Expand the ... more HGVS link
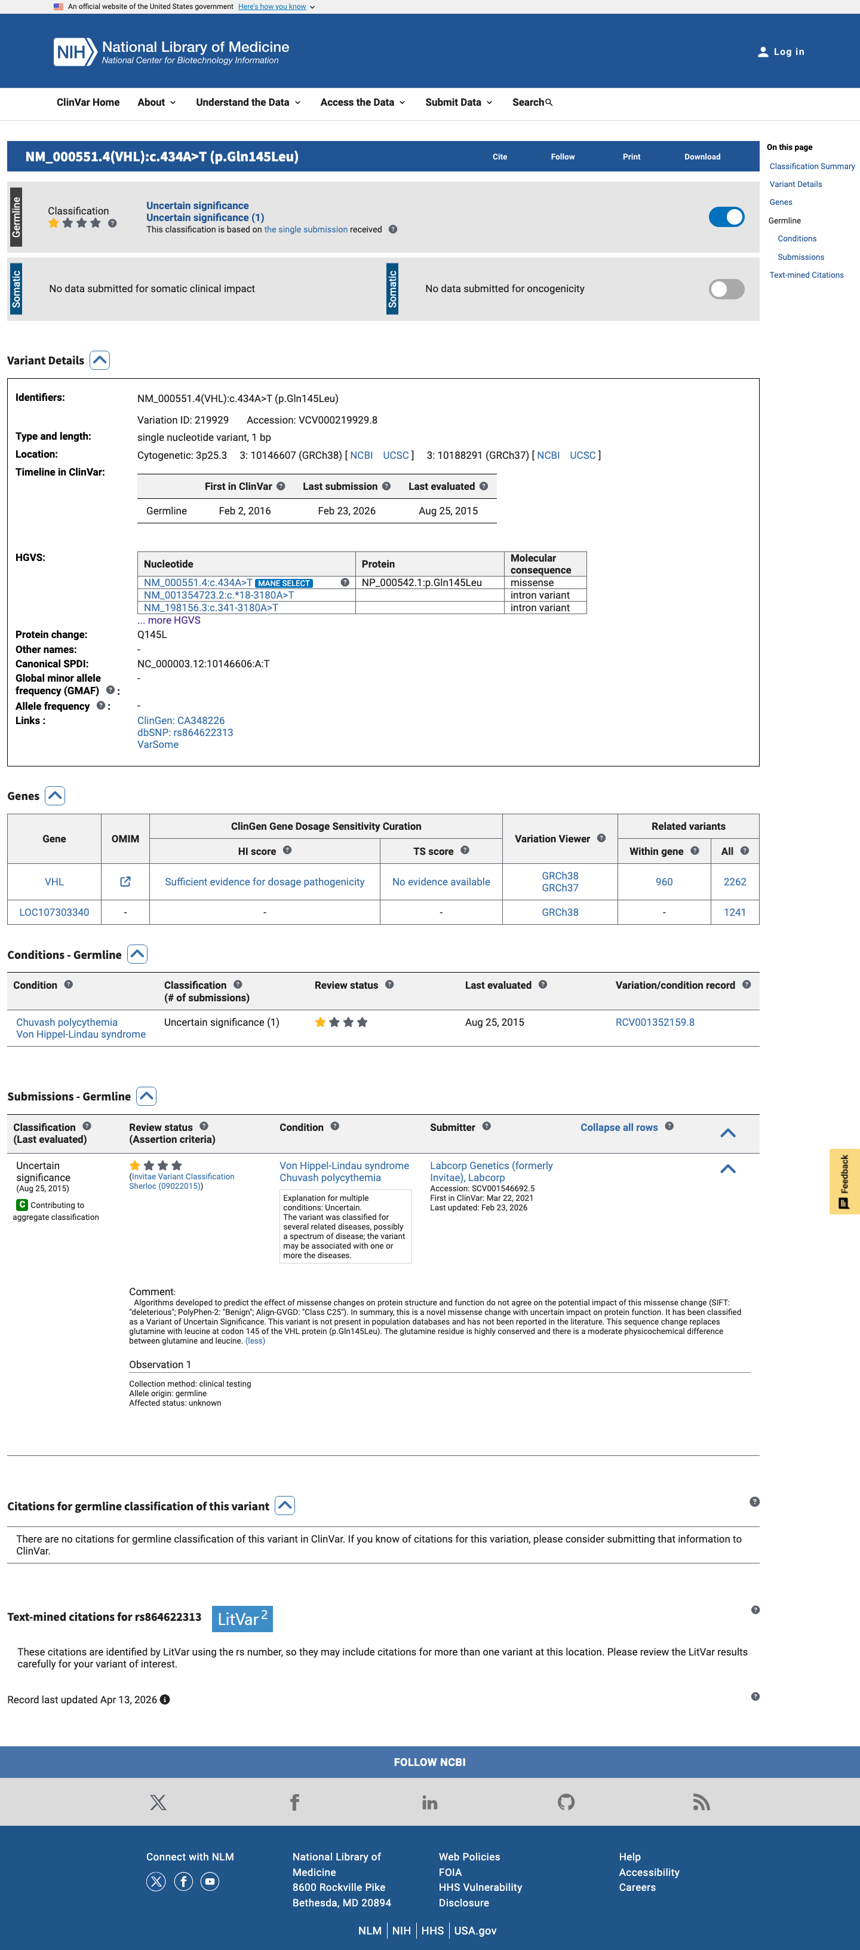 (x=169, y=620)
